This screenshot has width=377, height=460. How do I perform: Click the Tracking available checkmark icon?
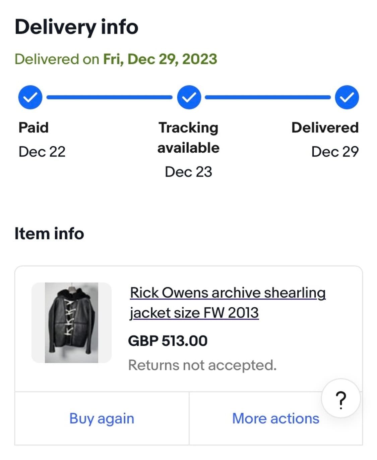pyautogui.click(x=189, y=97)
